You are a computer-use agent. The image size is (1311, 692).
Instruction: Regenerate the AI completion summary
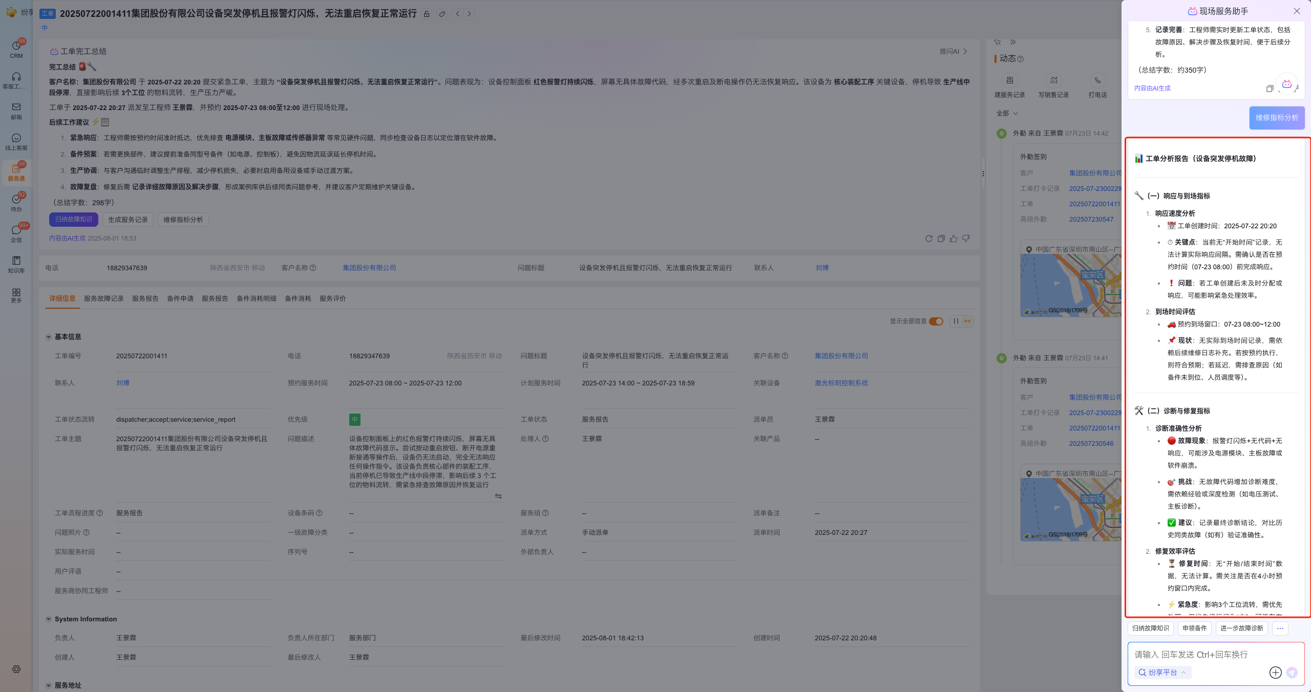(928, 239)
